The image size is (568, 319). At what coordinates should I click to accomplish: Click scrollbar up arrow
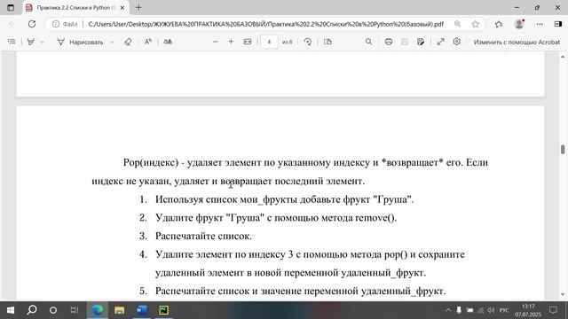coord(563,57)
